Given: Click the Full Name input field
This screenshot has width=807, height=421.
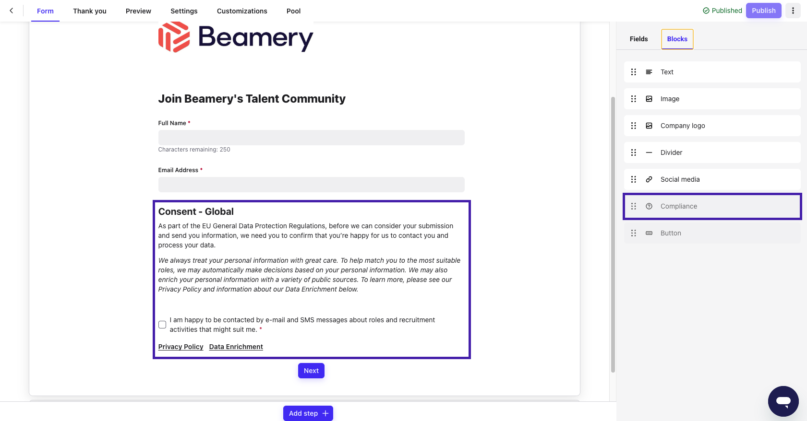Looking at the screenshot, I should 312,138.
